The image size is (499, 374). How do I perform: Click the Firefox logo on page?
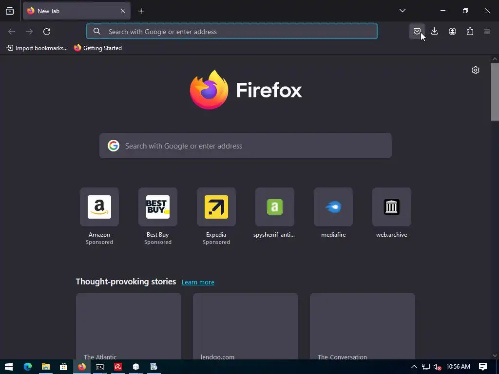pyautogui.click(x=246, y=90)
